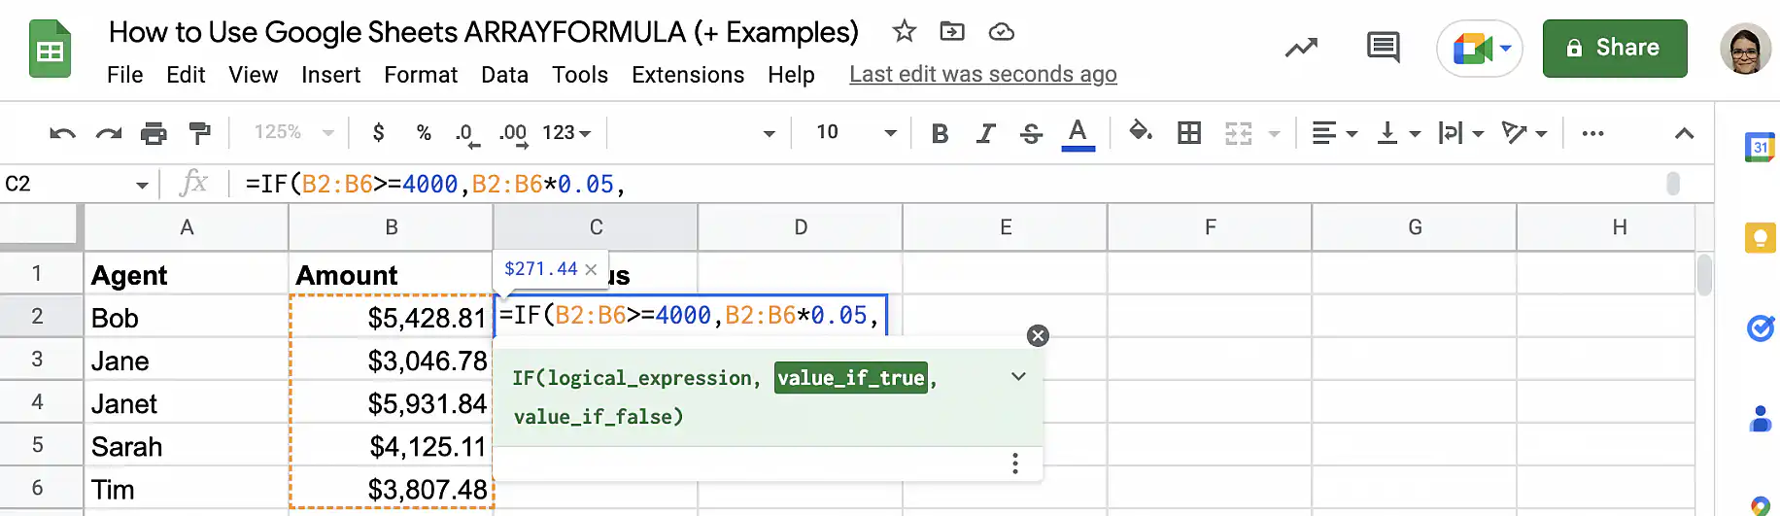Toggle italic formatting
Image resolution: width=1780 pixels, height=516 pixels.
tap(985, 133)
